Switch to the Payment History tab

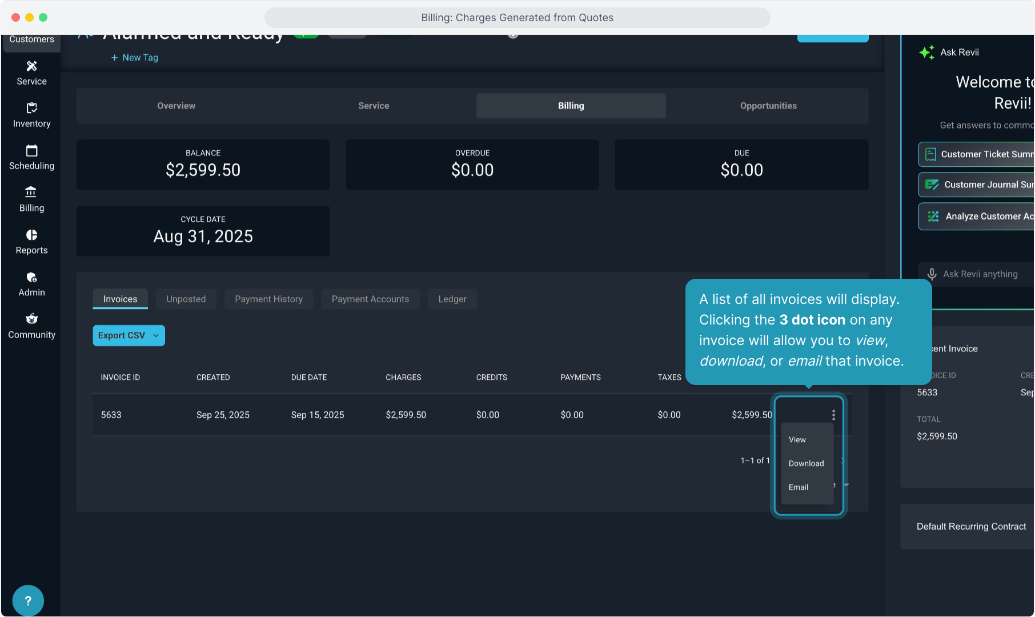coord(268,299)
